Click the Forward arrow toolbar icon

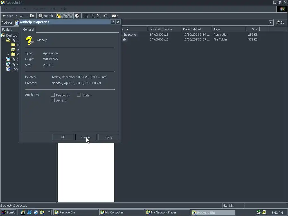tap(22, 16)
